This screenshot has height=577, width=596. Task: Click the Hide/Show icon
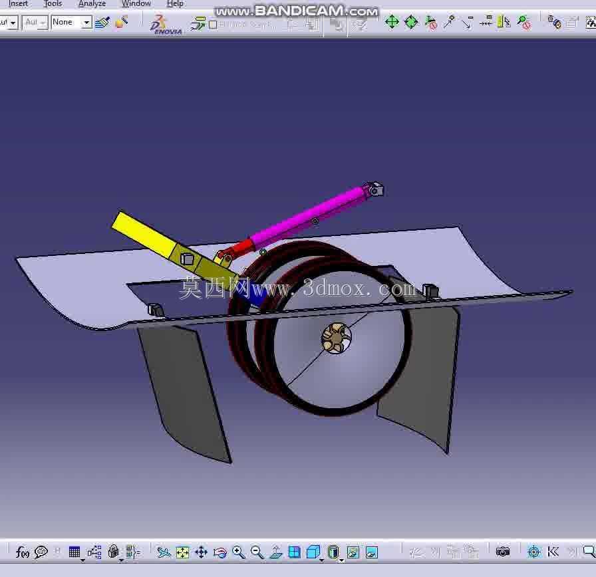tap(353, 552)
